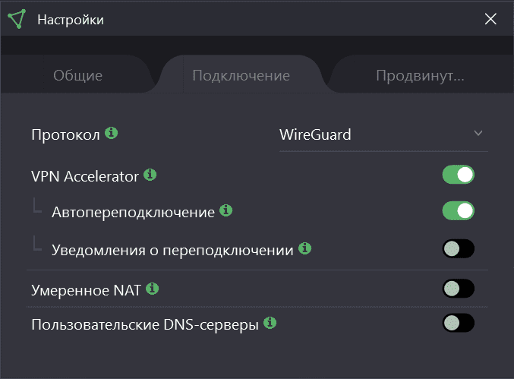
Task: Click info icon for Пользовательские DNS-серверы
Action: tap(270, 323)
